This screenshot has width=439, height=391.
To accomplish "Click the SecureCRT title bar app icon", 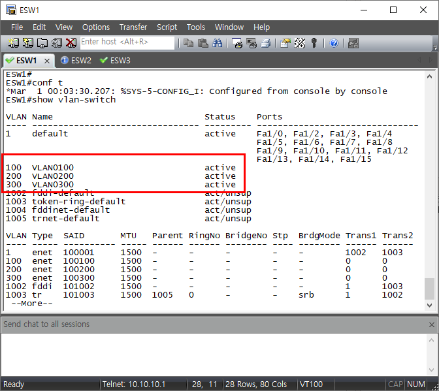I will click(x=11, y=10).
